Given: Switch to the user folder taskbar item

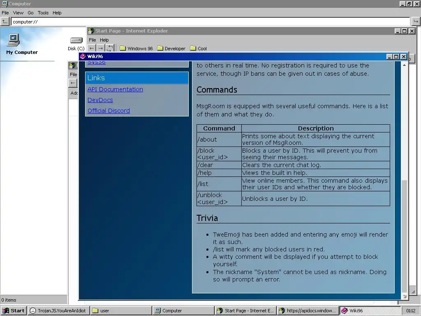Looking at the screenshot, I should (x=121, y=311).
